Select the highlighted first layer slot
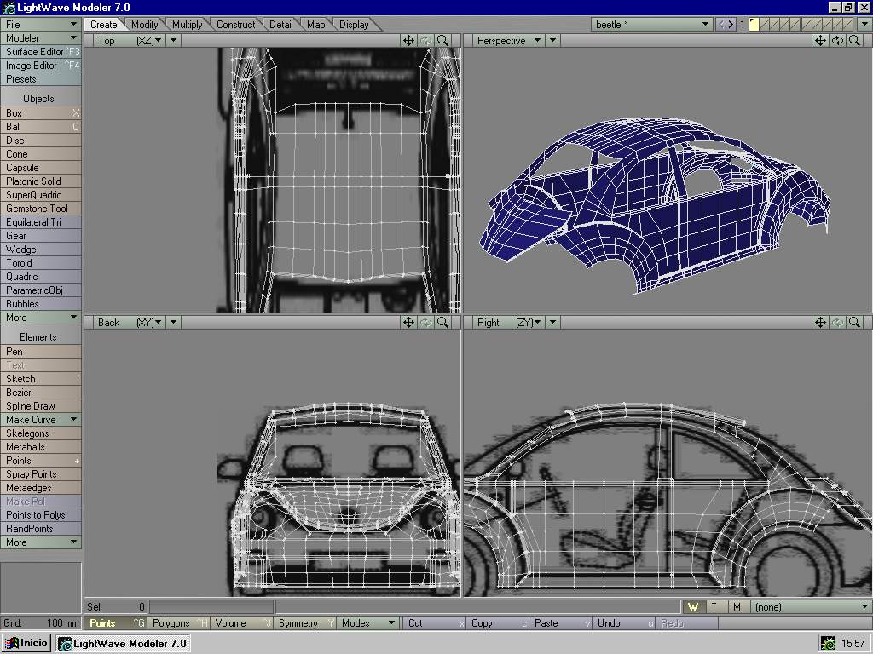Image resolution: width=873 pixels, height=654 pixels. coord(754,25)
